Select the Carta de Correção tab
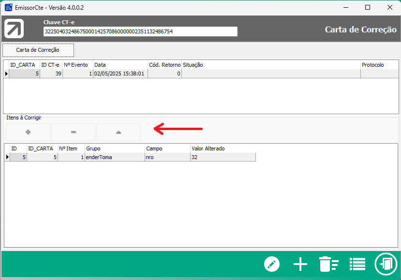The width and height of the screenshot is (401, 280). 38,50
